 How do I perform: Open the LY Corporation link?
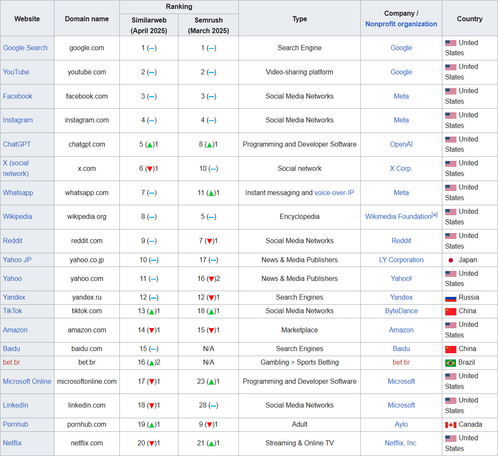401,260
